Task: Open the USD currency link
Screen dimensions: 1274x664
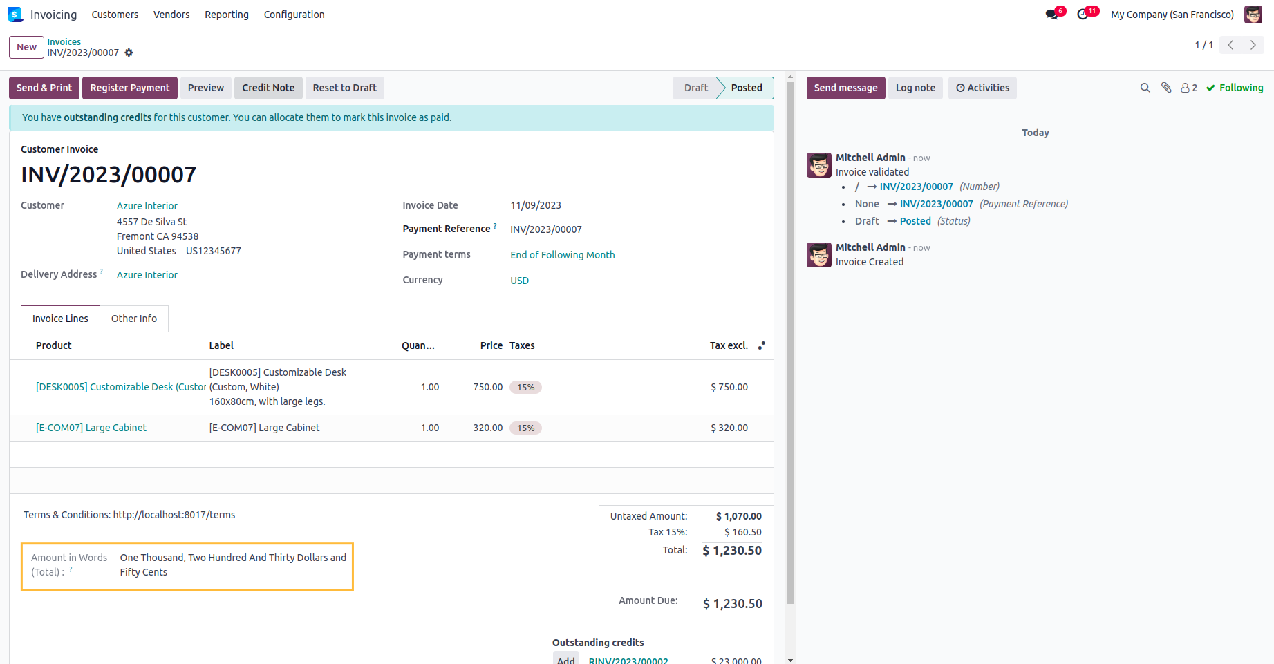Action: (520, 281)
